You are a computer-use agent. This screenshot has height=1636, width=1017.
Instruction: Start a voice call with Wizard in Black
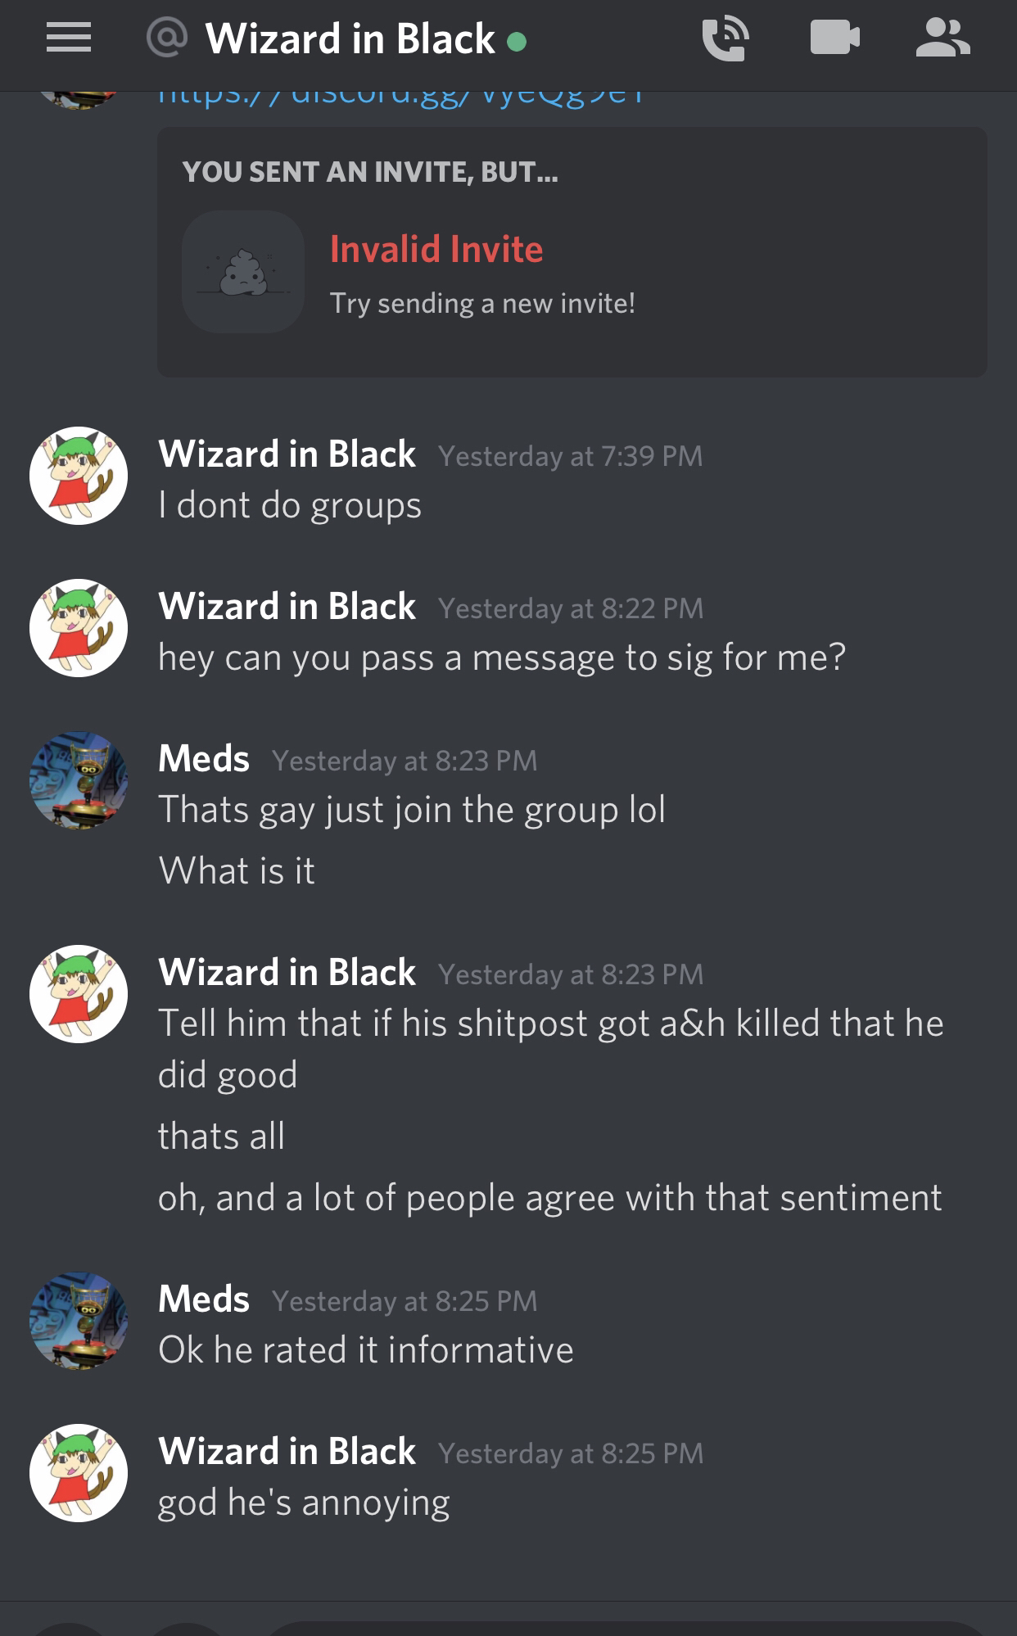tap(725, 38)
